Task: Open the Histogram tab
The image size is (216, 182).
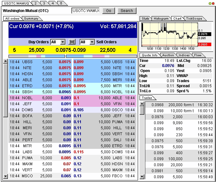Action: pyautogui.click(x=161, y=19)
